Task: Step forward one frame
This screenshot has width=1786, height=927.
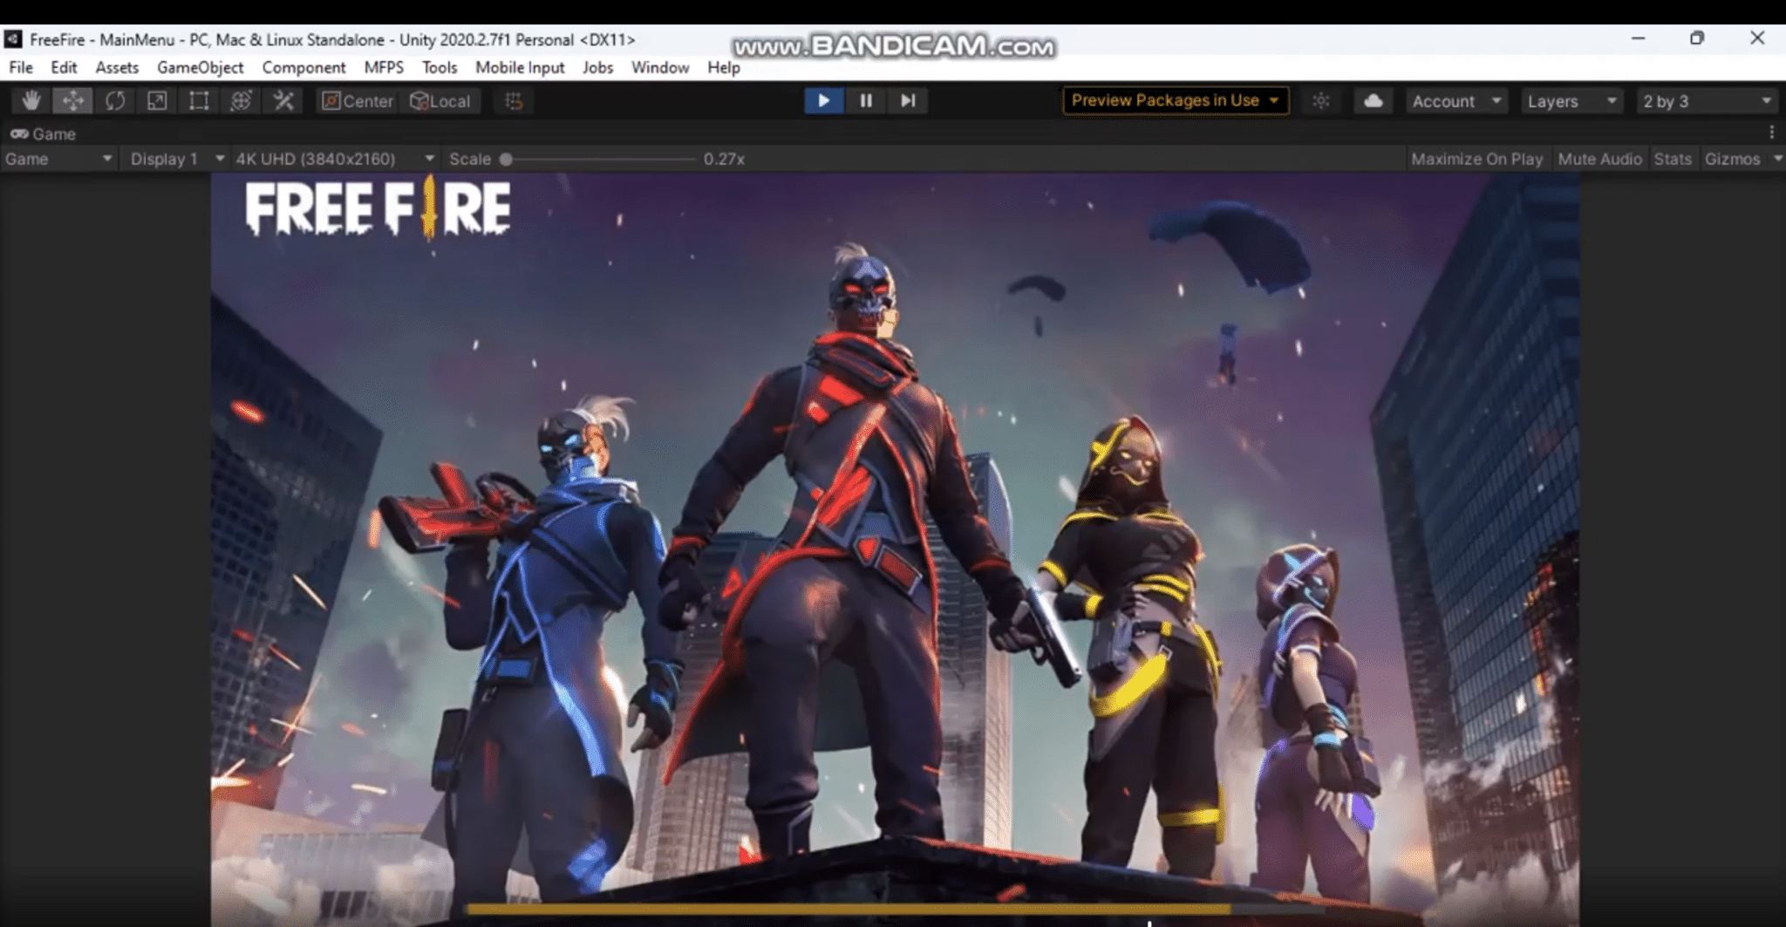Action: click(x=907, y=100)
